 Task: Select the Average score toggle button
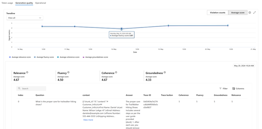pos(238,13)
